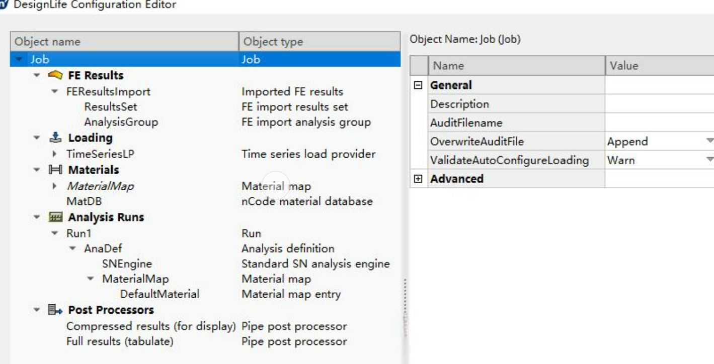This screenshot has height=364, width=714.
Task: Click the Object name column header
Action: (x=124, y=42)
